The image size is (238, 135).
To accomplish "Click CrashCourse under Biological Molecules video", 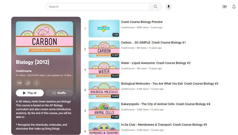I will [x=128, y=89].
